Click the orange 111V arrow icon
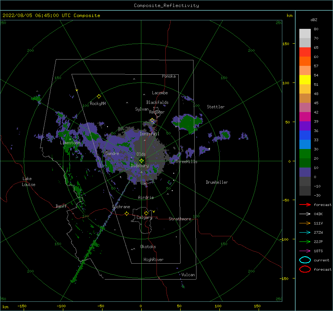Viewport: 333px width, 311px height. pyautogui.click(x=305, y=223)
